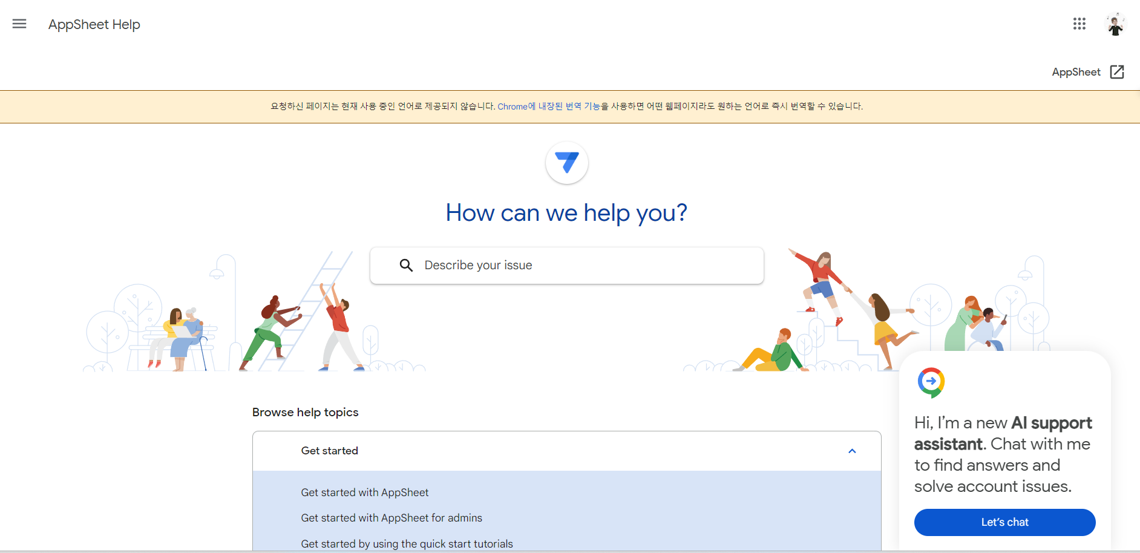The image size is (1140, 553).
Task: Click the search magnifier icon
Action: coord(406,265)
